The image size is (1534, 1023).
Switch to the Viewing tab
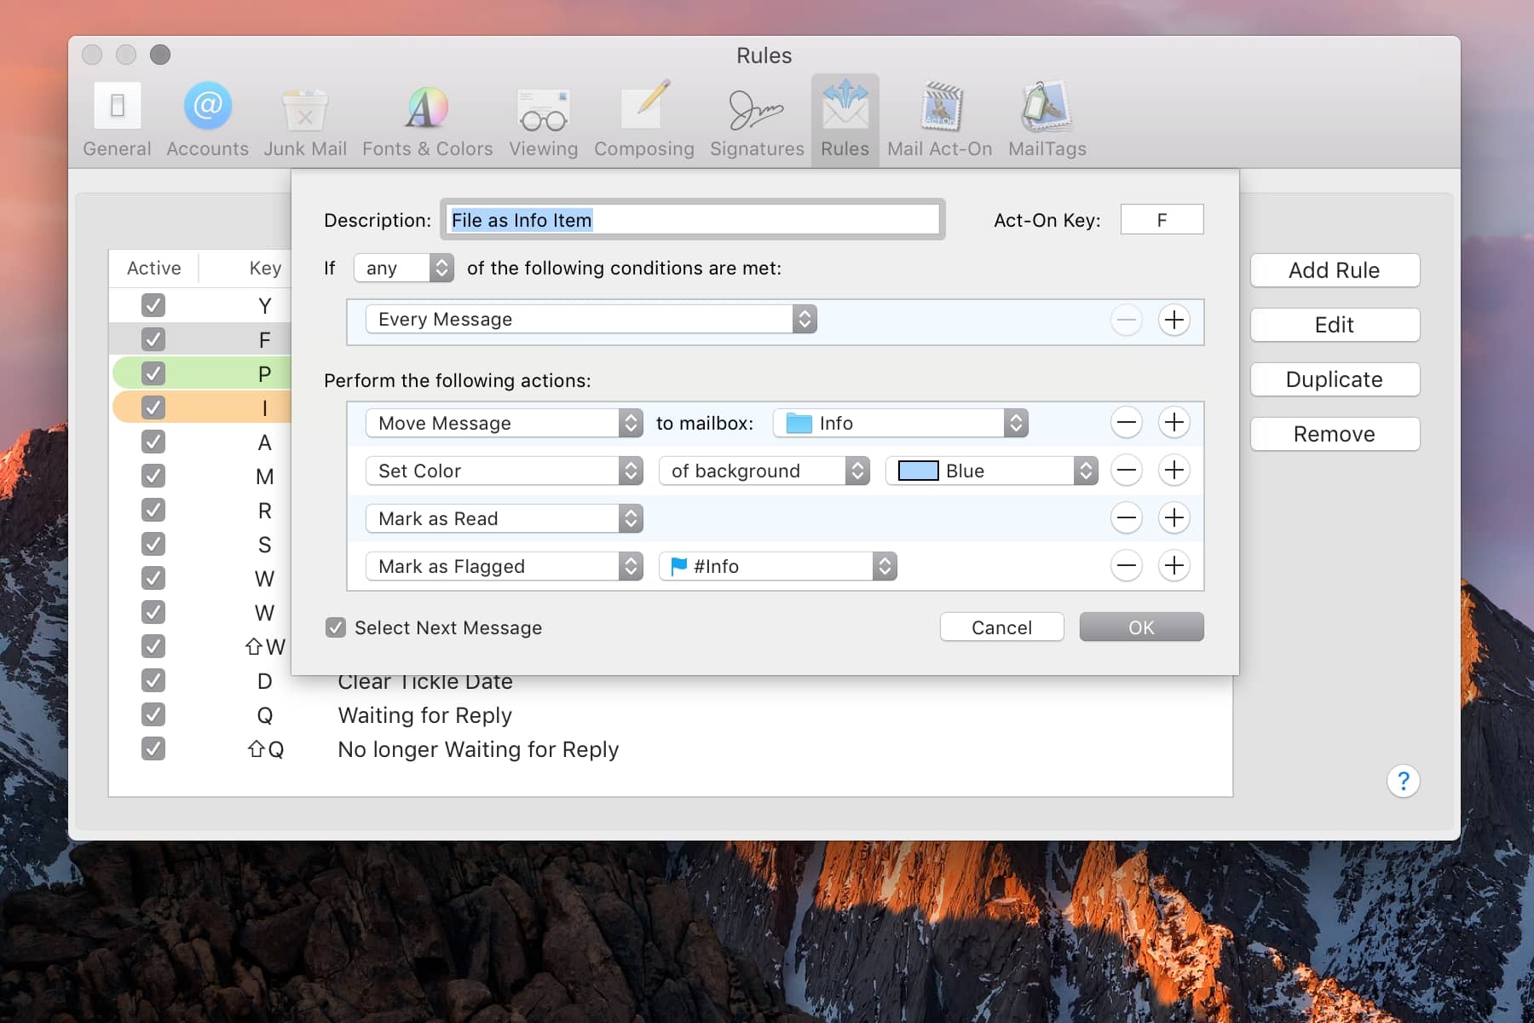[x=543, y=119]
